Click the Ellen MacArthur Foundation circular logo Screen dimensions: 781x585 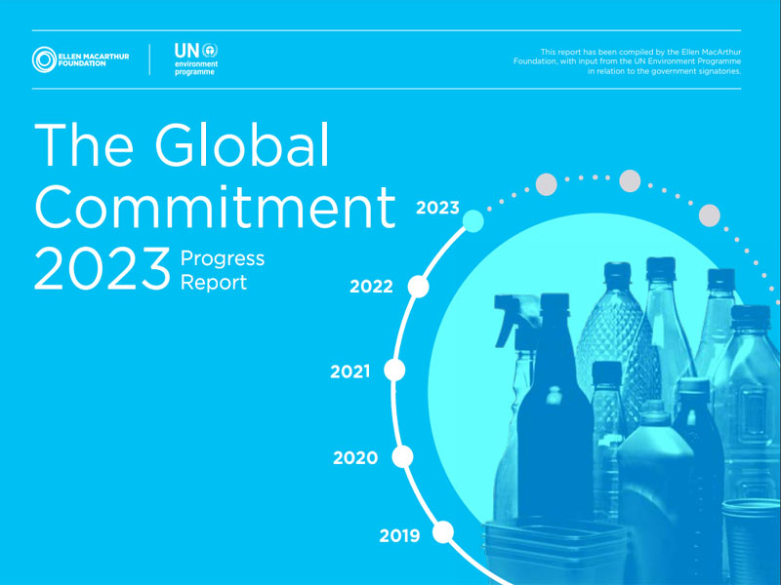tap(44, 59)
